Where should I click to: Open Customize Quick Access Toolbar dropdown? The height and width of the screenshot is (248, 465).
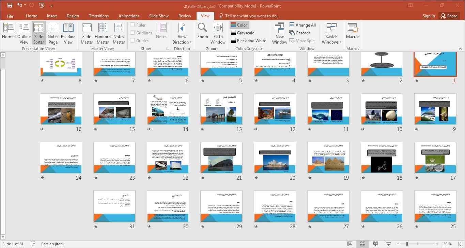coord(51,5)
